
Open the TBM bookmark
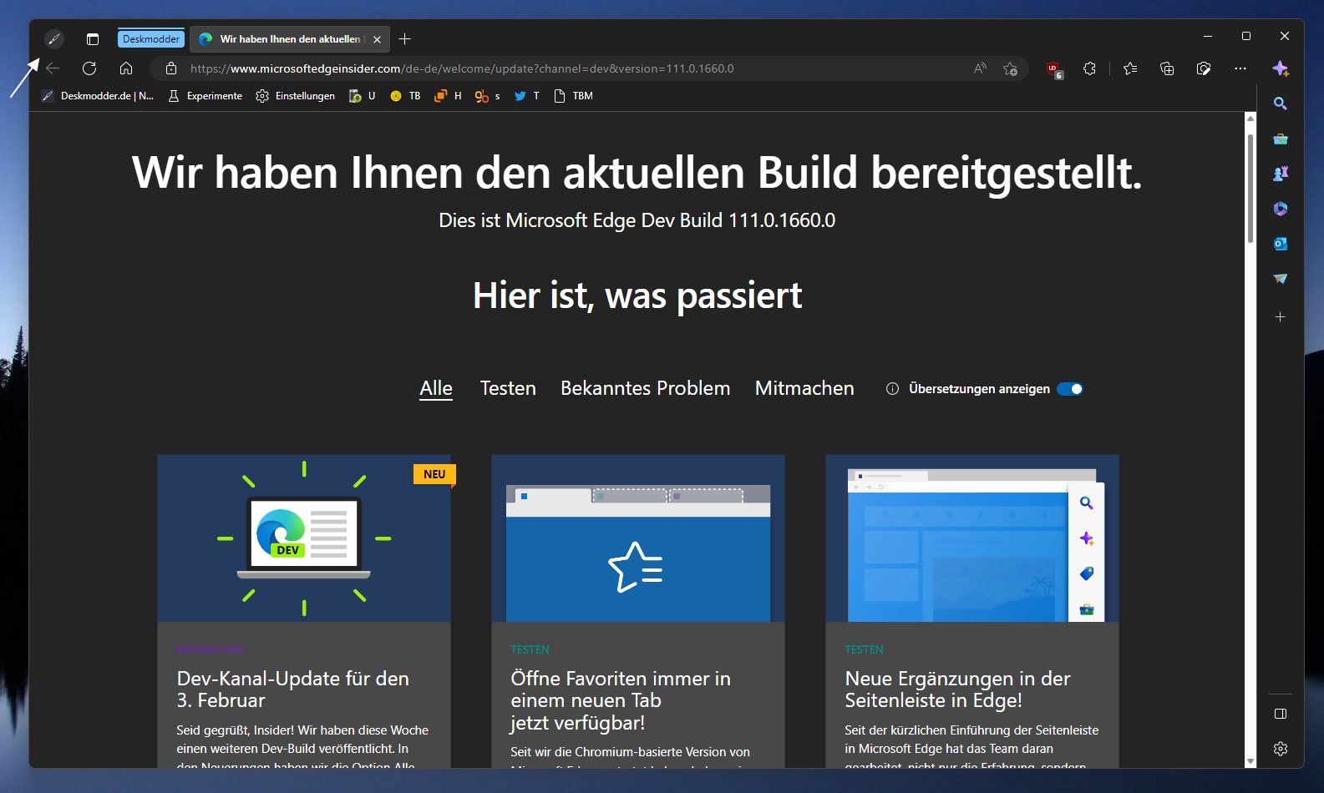[x=574, y=96]
